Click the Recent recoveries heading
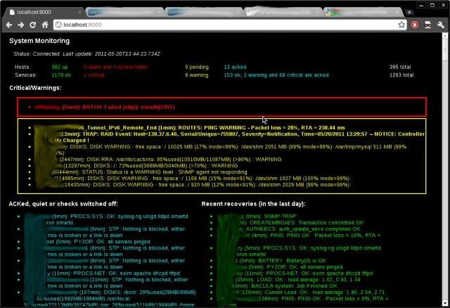 (x=253, y=204)
